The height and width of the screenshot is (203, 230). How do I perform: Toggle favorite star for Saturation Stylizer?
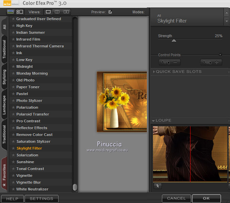(13, 141)
